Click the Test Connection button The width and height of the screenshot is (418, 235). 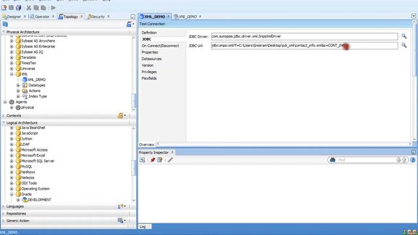click(x=152, y=24)
